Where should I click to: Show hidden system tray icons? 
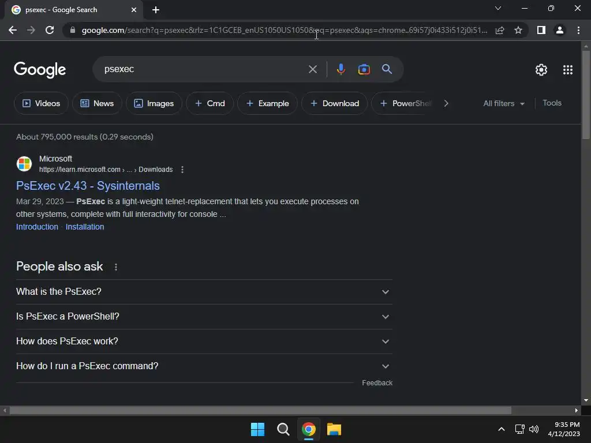coord(502,429)
